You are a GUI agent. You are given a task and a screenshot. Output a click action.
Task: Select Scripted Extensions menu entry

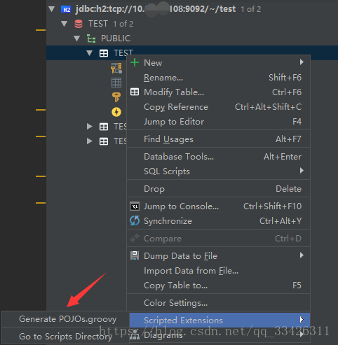pyautogui.click(x=219, y=321)
